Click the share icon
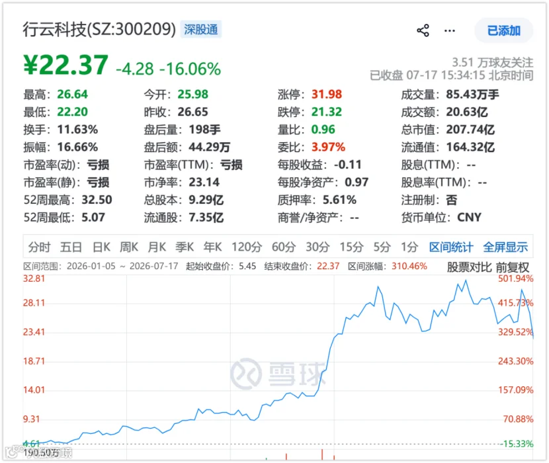549x463 pixels. point(423,30)
